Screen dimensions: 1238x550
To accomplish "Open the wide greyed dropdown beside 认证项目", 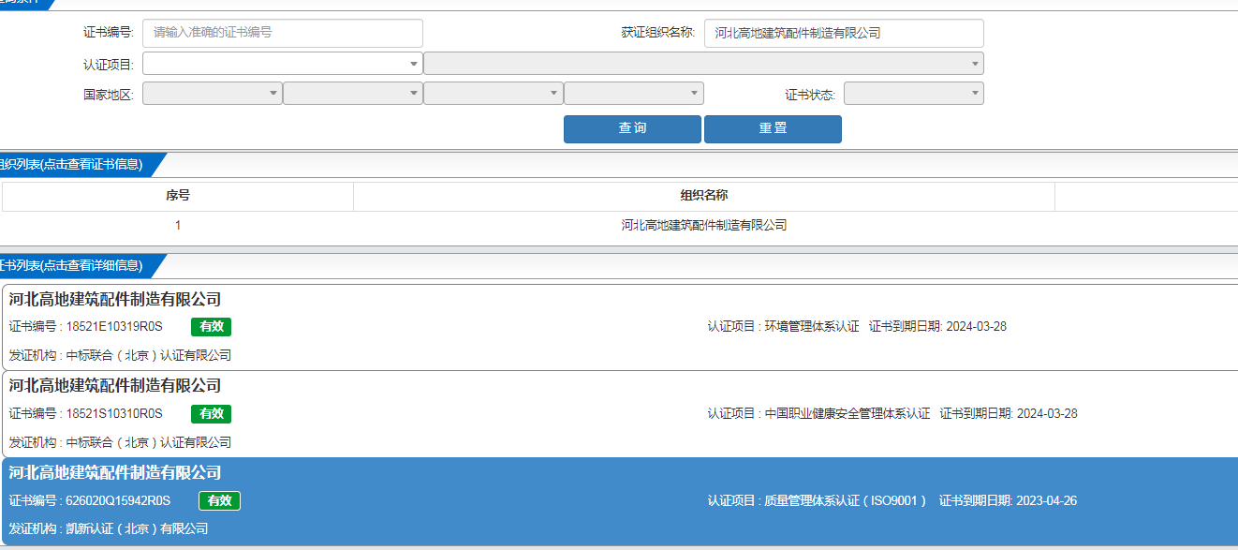I will (x=703, y=64).
